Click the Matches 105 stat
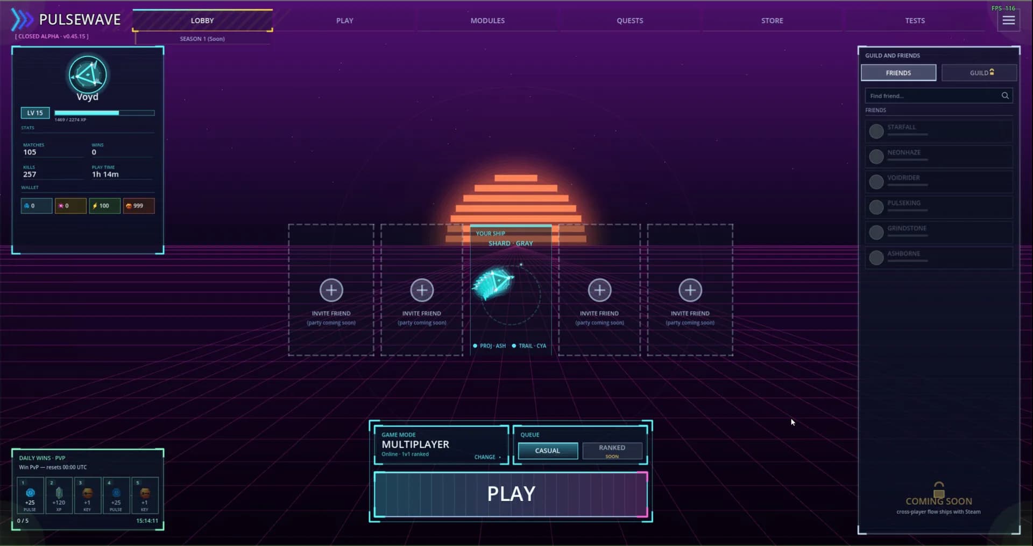 pyautogui.click(x=53, y=149)
